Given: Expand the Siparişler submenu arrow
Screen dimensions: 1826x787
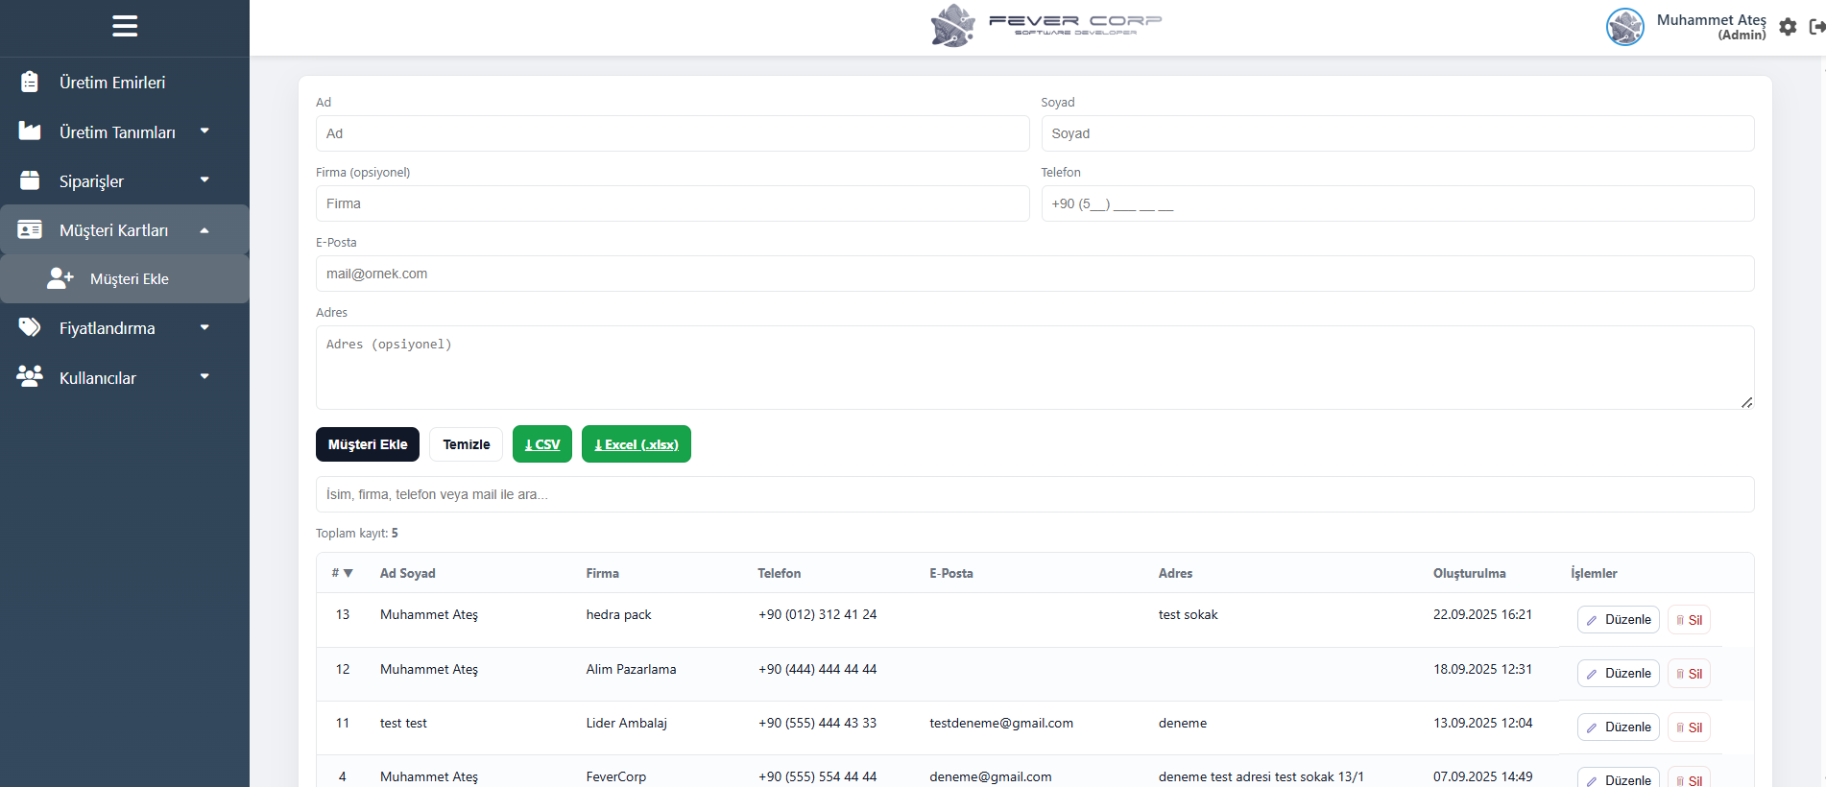Looking at the screenshot, I should coord(204,180).
